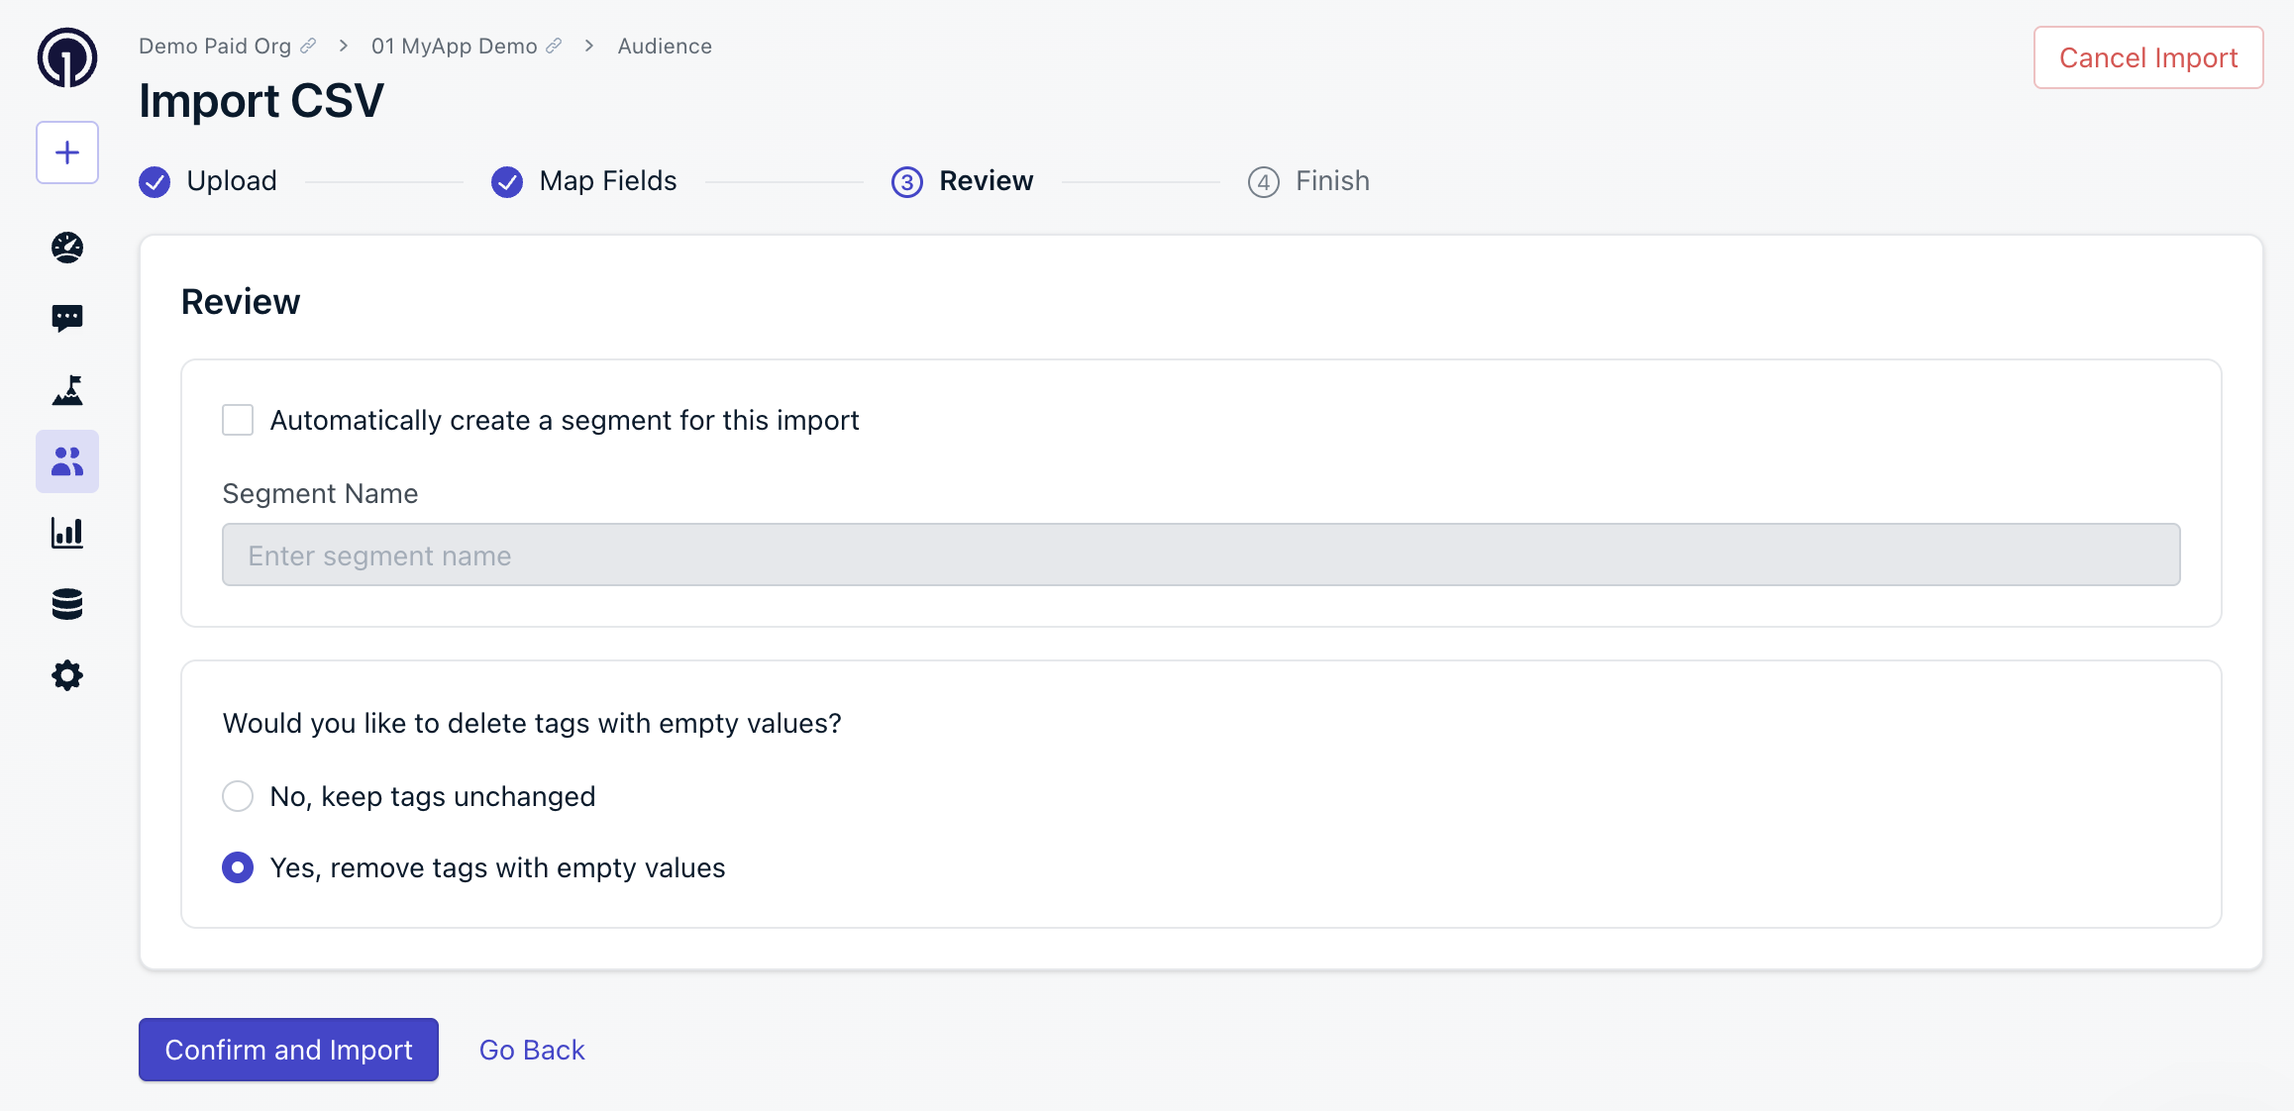Click link icon next to Demo Paid Org

308,47
